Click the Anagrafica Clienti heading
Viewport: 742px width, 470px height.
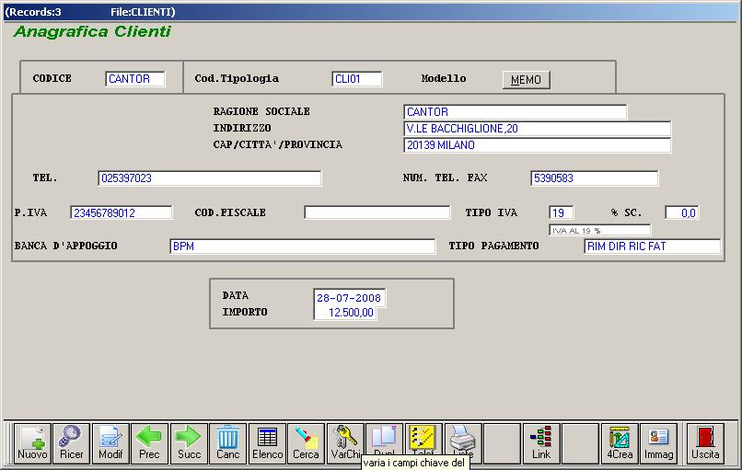[x=92, y=31]
